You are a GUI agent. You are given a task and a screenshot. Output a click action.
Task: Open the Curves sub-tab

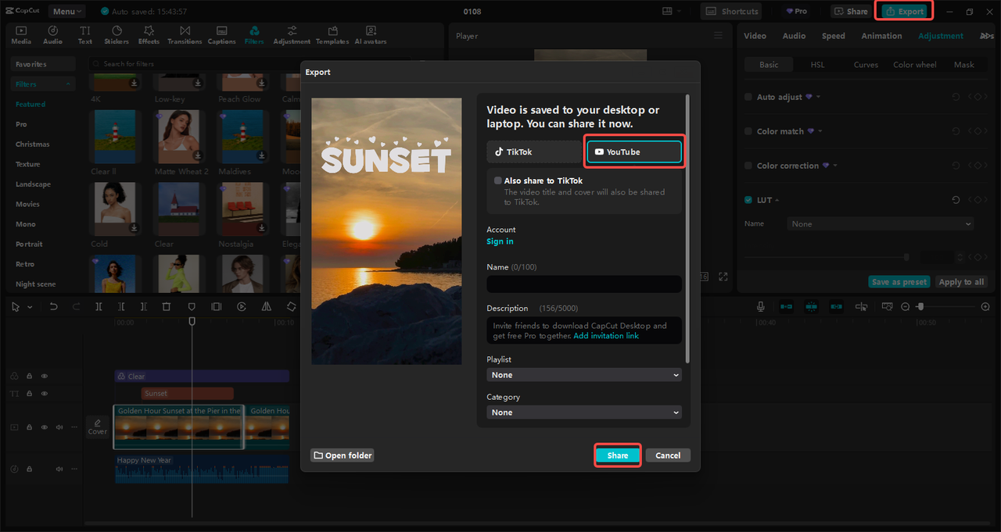click(866, 65)
